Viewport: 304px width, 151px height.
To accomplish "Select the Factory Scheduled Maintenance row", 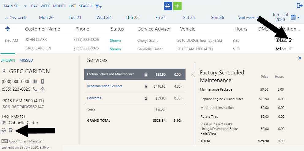I will 111,74.
